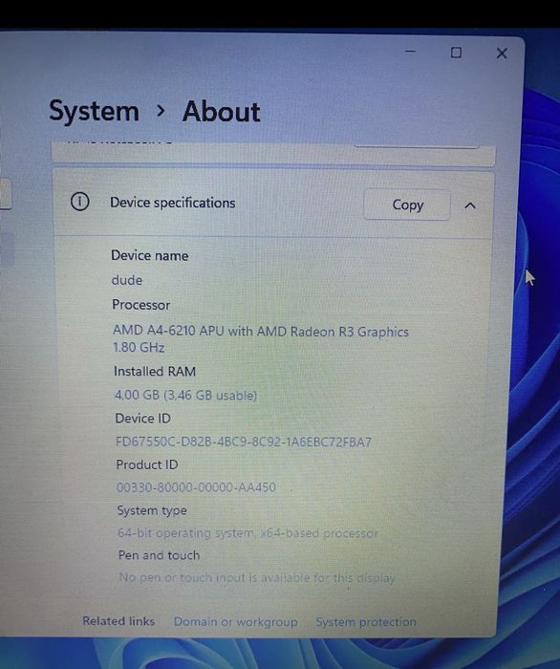Click the Device name label
This screenshot has height=669, width=560.
(x=150, y=255)
